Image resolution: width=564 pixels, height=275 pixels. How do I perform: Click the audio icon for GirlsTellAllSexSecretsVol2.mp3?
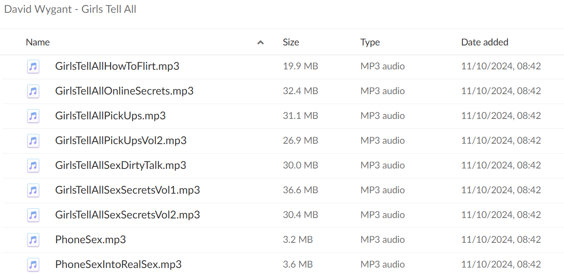pyautogui.click(x=33, y=215)
